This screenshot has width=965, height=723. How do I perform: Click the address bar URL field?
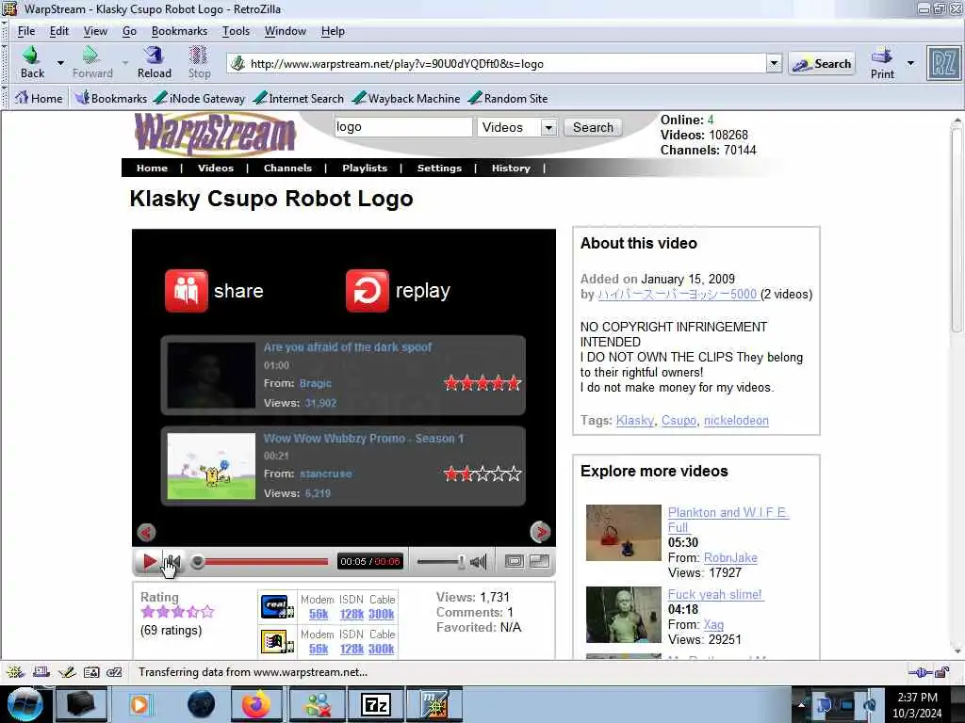click(498, 63)
